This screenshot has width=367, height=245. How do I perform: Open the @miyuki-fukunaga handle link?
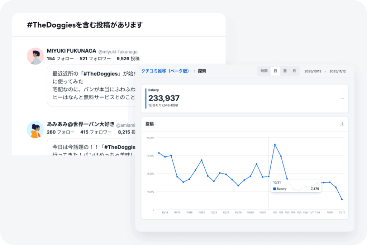pos(118,52)
